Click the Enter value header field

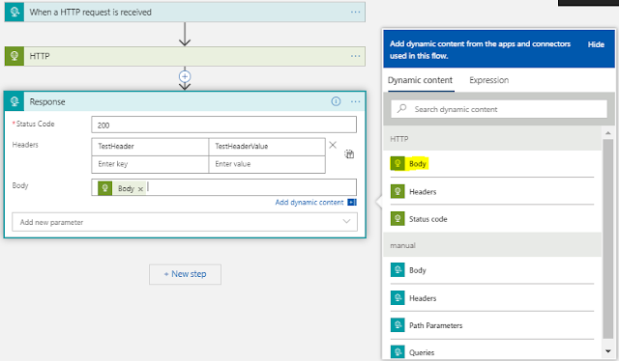[x=267, y=164]
